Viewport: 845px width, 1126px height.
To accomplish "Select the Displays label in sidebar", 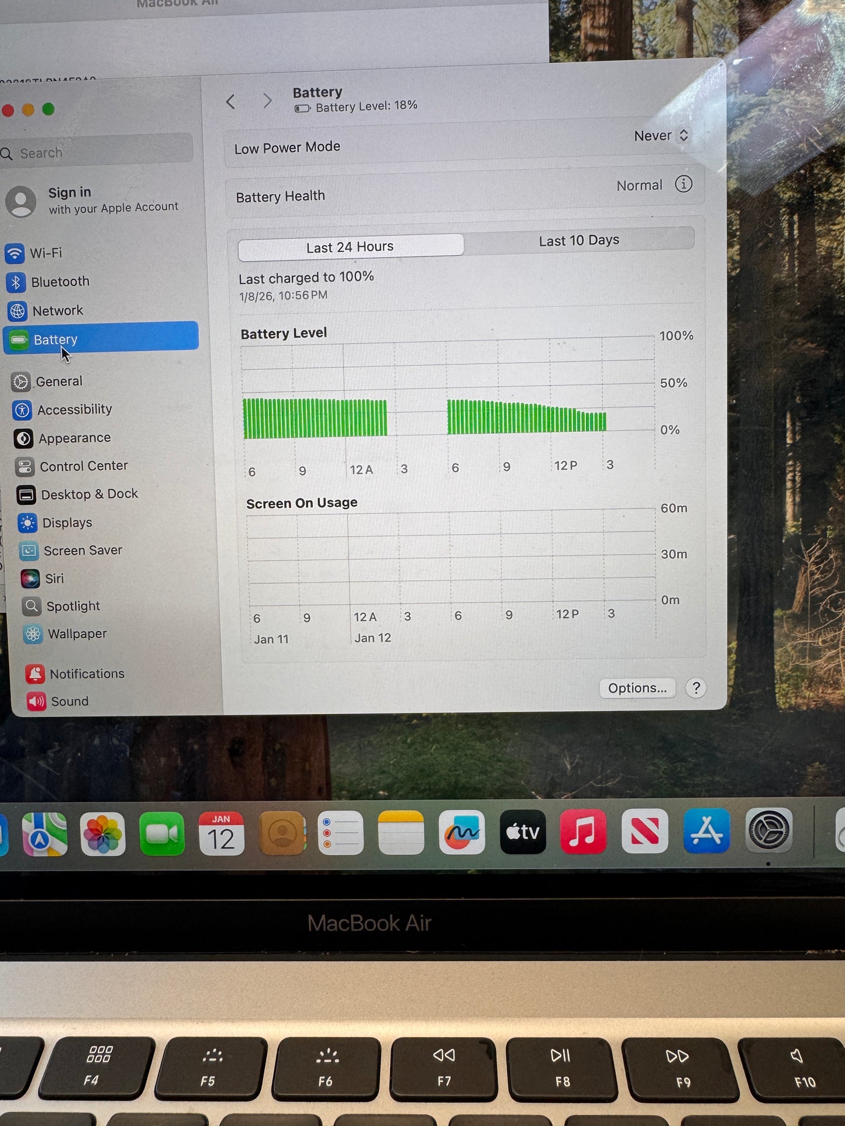I will [x=67, y=523].
